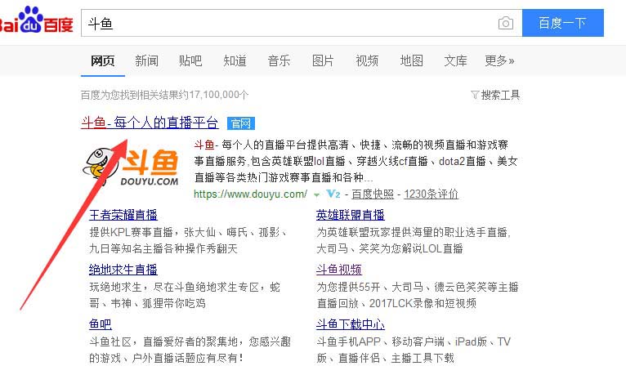Open the 鱼吧 sublink

(101, 324)
